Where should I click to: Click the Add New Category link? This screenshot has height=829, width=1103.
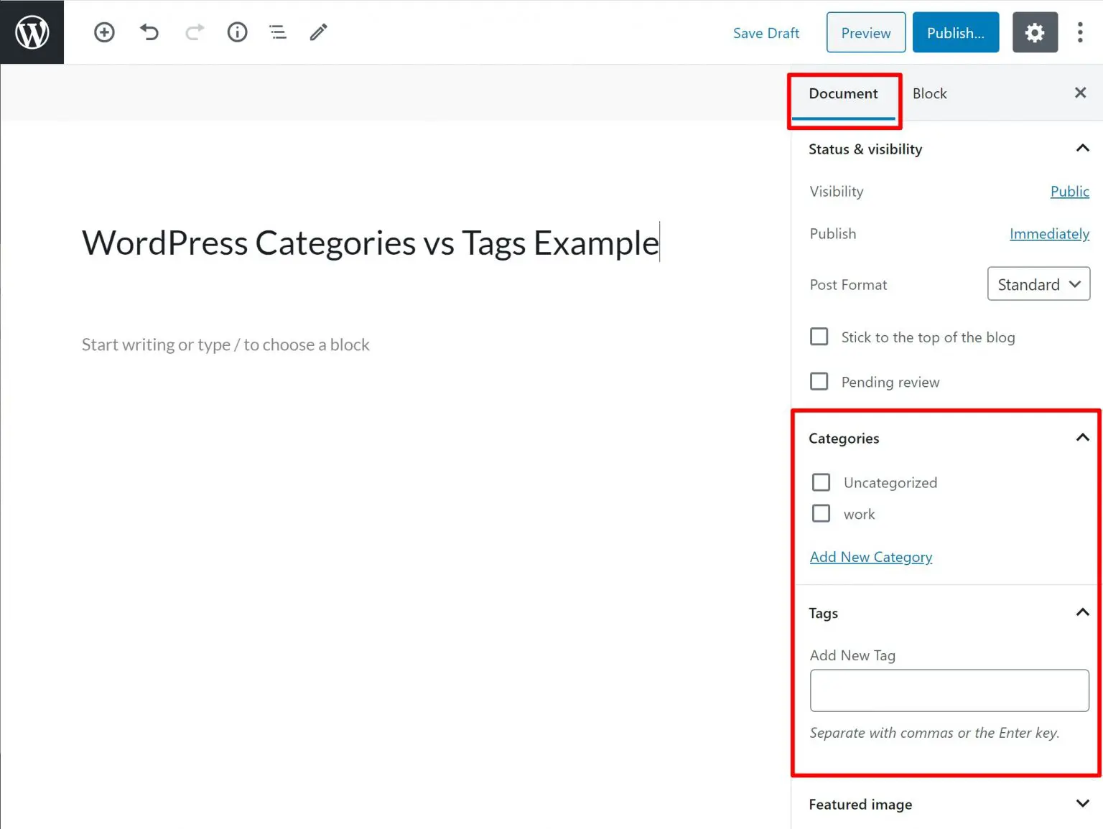click(870, 557)
